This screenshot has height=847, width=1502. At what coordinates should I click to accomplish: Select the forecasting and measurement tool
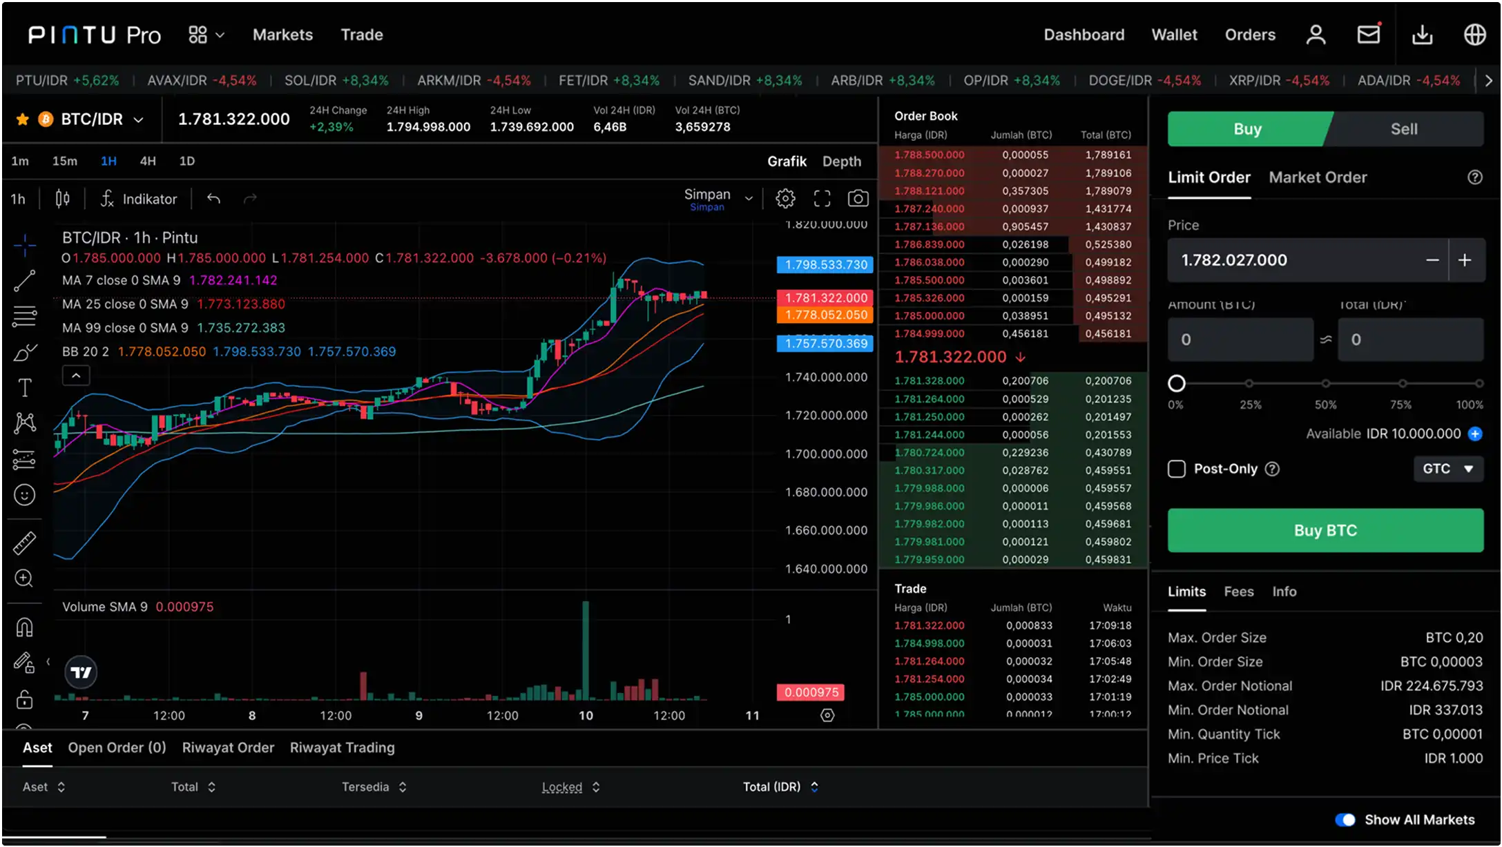click(x=25, y=459)
